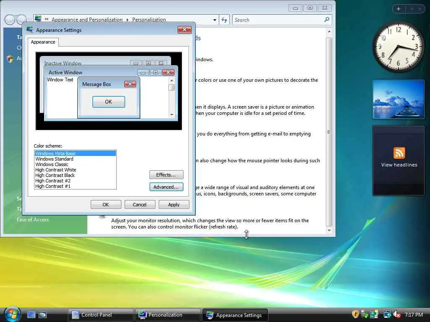This screenshot has height=322, width=430.
Task: Open the Advanced... appearance button
Action: [x=166, y=187]
